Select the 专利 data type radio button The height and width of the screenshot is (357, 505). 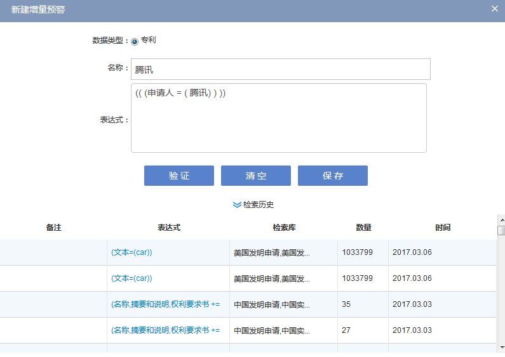click(135, 41)
